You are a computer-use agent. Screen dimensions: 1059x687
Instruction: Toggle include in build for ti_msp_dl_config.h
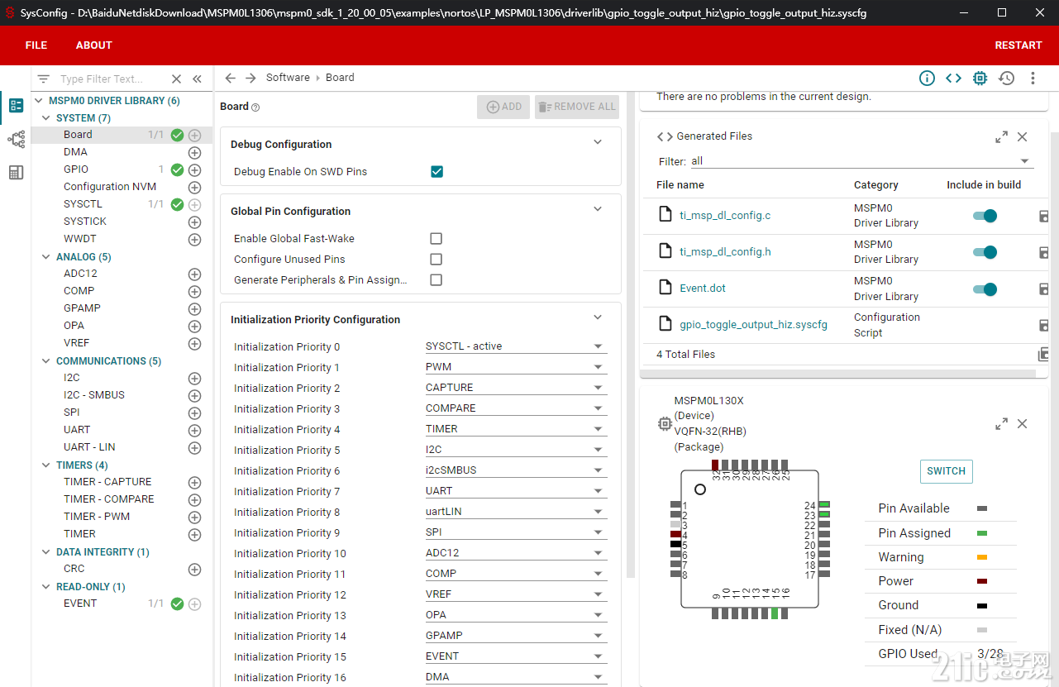pos(985,252)
